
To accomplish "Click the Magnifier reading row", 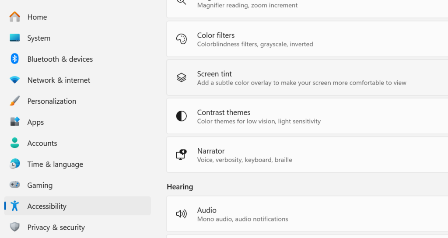I will coord(307,7).
